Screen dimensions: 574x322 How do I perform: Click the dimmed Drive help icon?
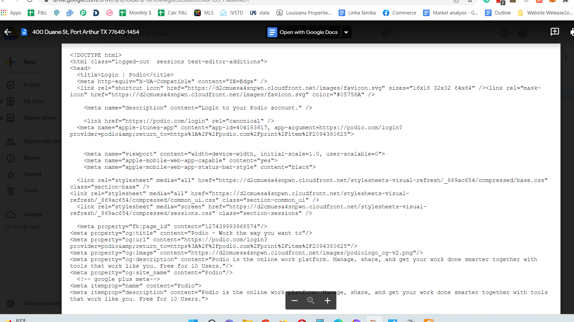(505, 33)
